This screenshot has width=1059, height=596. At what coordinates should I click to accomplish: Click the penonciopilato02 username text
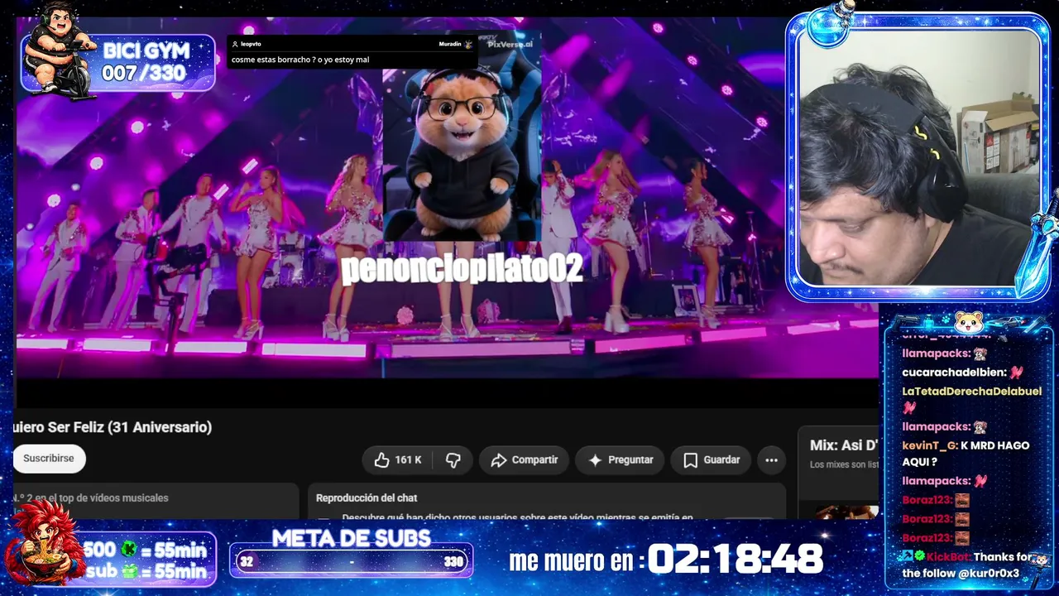[462, 268]
